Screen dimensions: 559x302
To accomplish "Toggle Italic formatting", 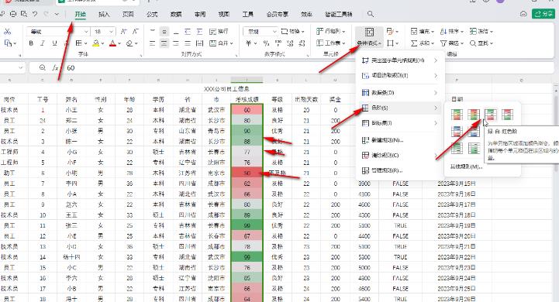I will coord(43,43).
